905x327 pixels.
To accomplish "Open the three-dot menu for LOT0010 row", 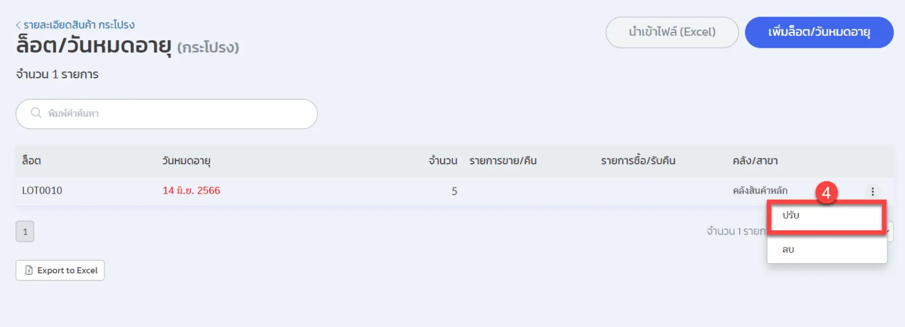I will pyautogui.click(x=873, y=191).
